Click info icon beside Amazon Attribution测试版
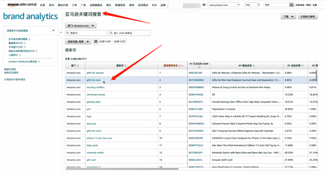329x177 pixels. pos(39,62)
